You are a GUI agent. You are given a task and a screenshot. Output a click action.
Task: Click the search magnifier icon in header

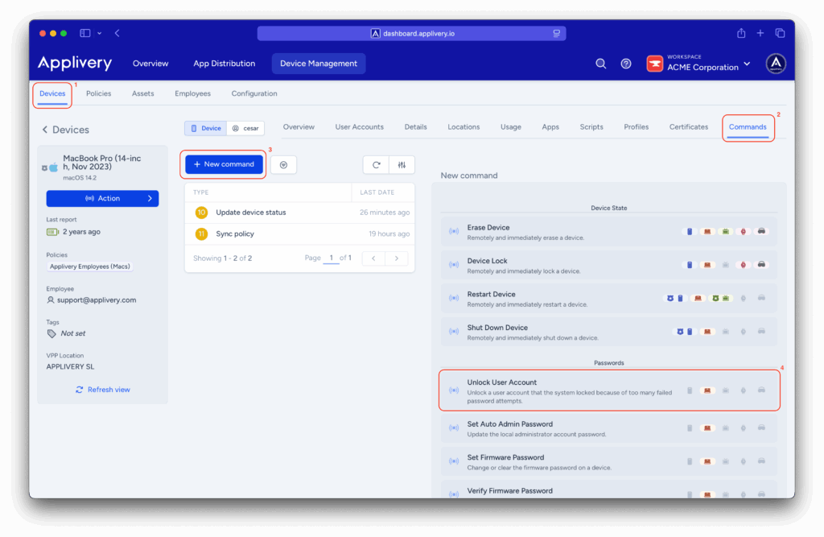pos(600,64)
